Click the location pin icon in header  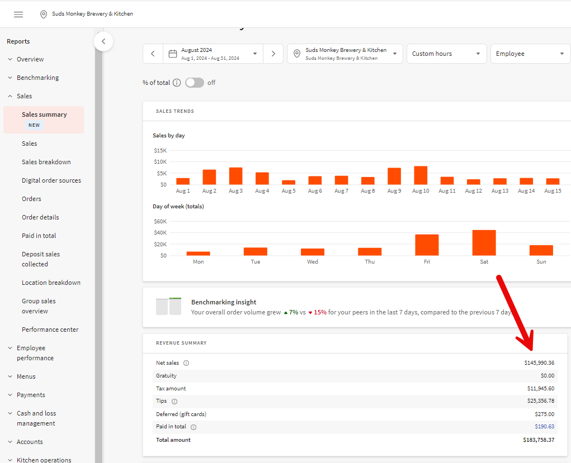pos(44,14)
